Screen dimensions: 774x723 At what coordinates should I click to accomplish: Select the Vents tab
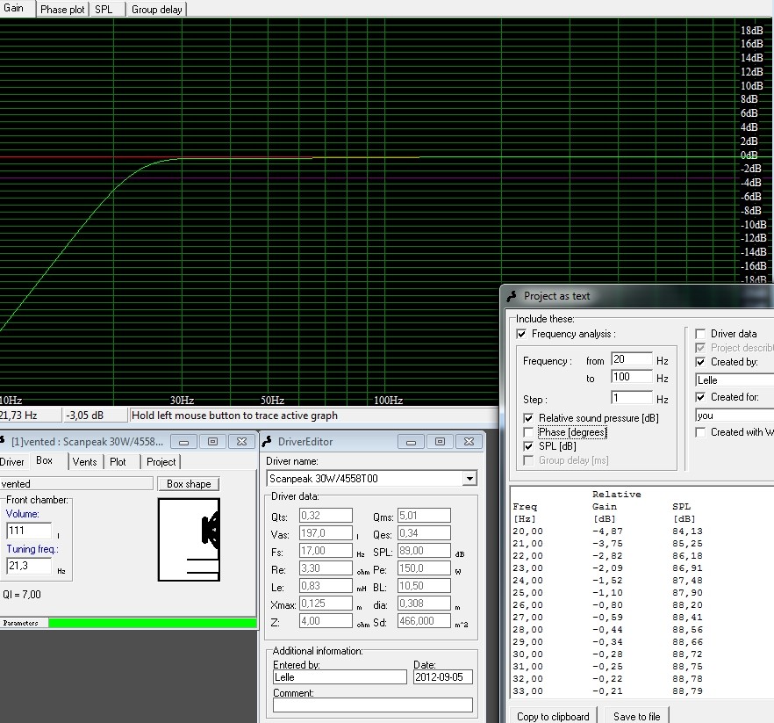(84, 462)
